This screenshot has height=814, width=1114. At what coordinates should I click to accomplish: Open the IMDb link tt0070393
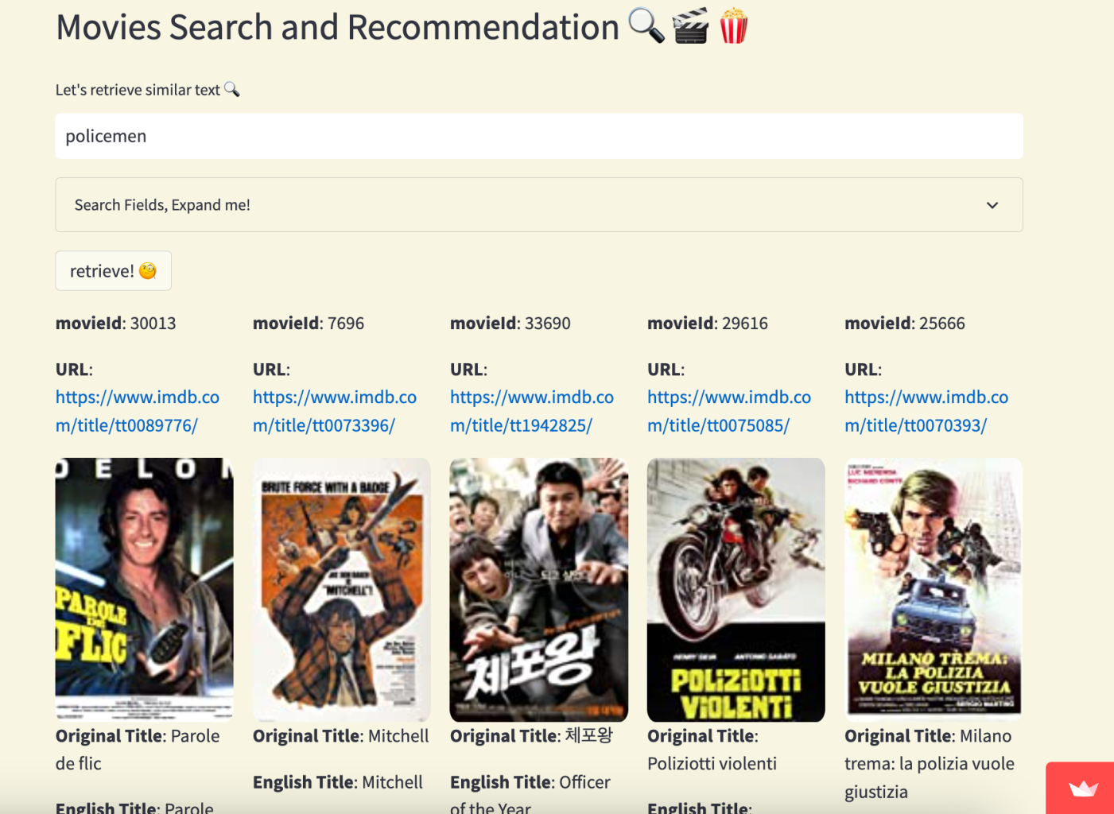click(x=926, y=411)
